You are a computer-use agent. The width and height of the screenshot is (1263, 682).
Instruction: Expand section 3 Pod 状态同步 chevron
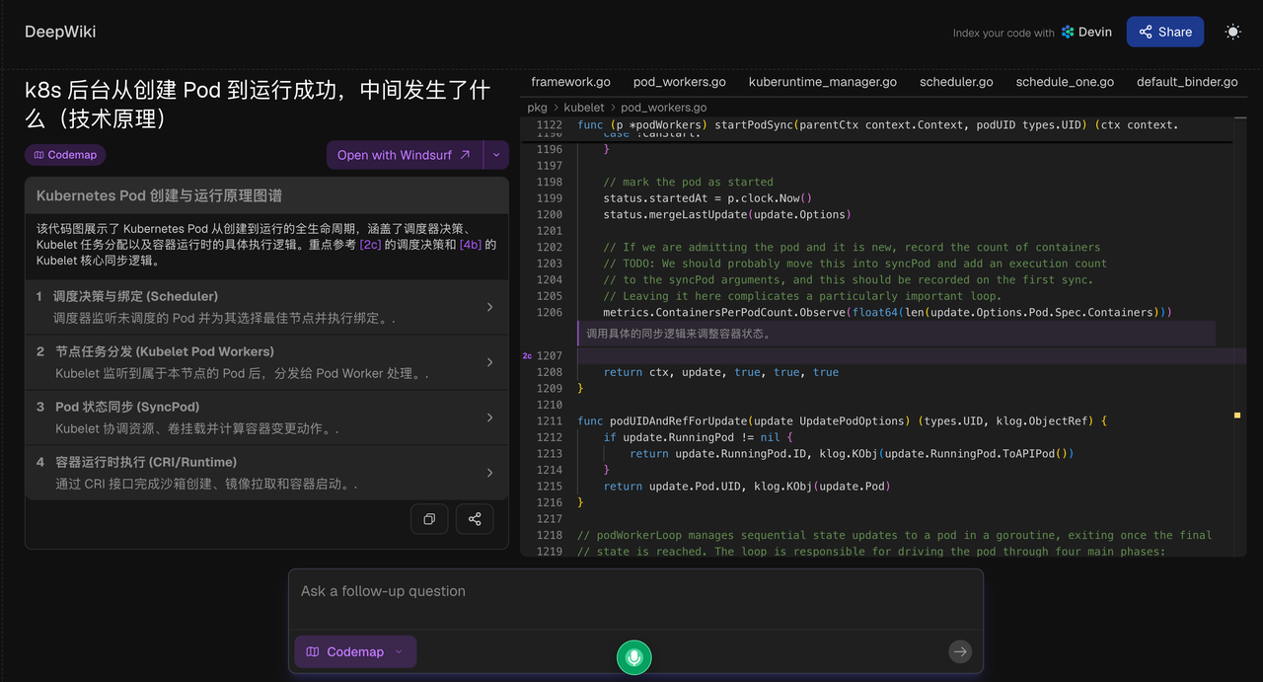click(x=490, y=417)
